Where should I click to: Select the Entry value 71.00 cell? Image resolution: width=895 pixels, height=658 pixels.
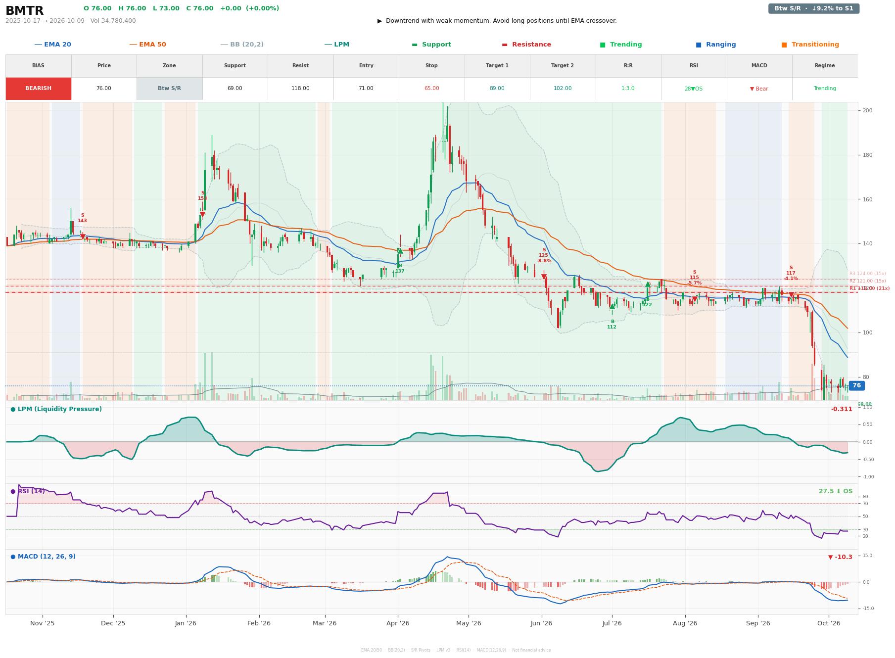point(366,89)
